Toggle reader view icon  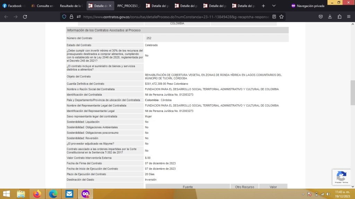[x=274, y=17]
